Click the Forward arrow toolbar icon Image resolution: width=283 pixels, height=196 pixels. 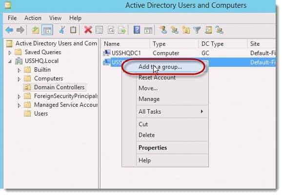20,30
